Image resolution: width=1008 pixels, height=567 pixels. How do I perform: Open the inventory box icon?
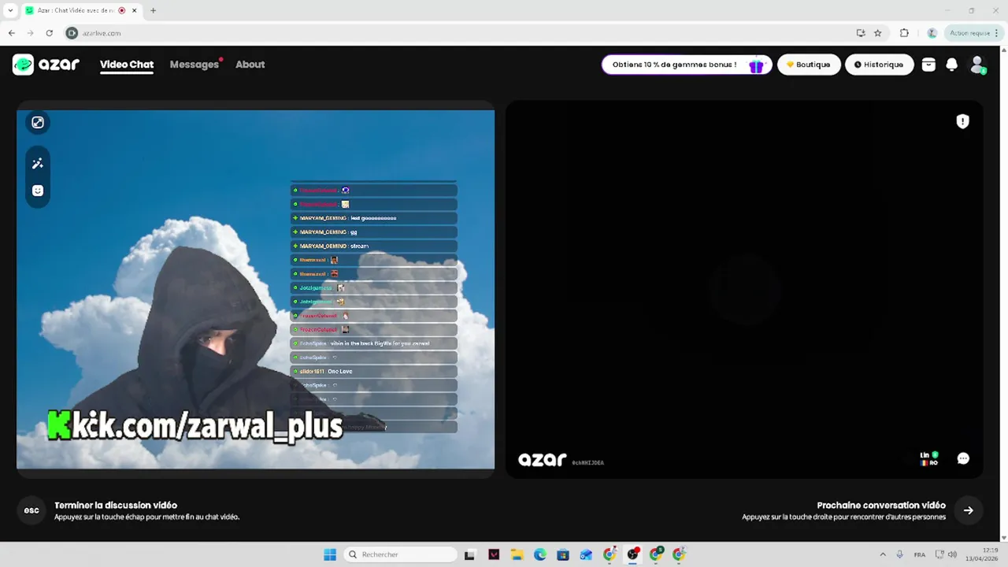click(x=928, y=65)
